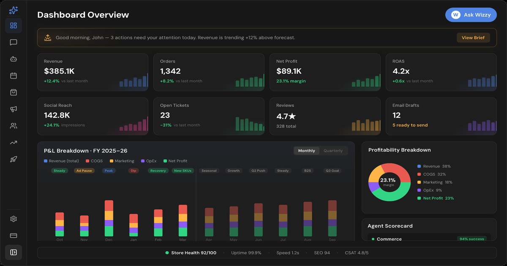
Task: Open settings via the gear icon
Action: (14, 219)
